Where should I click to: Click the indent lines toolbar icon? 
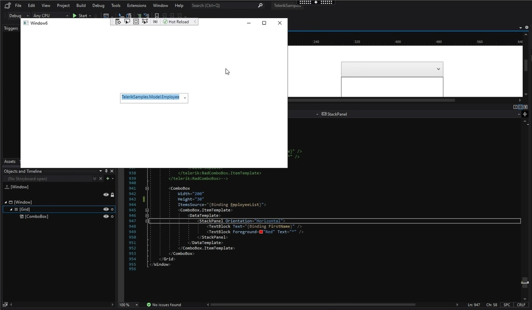point(139,16)
